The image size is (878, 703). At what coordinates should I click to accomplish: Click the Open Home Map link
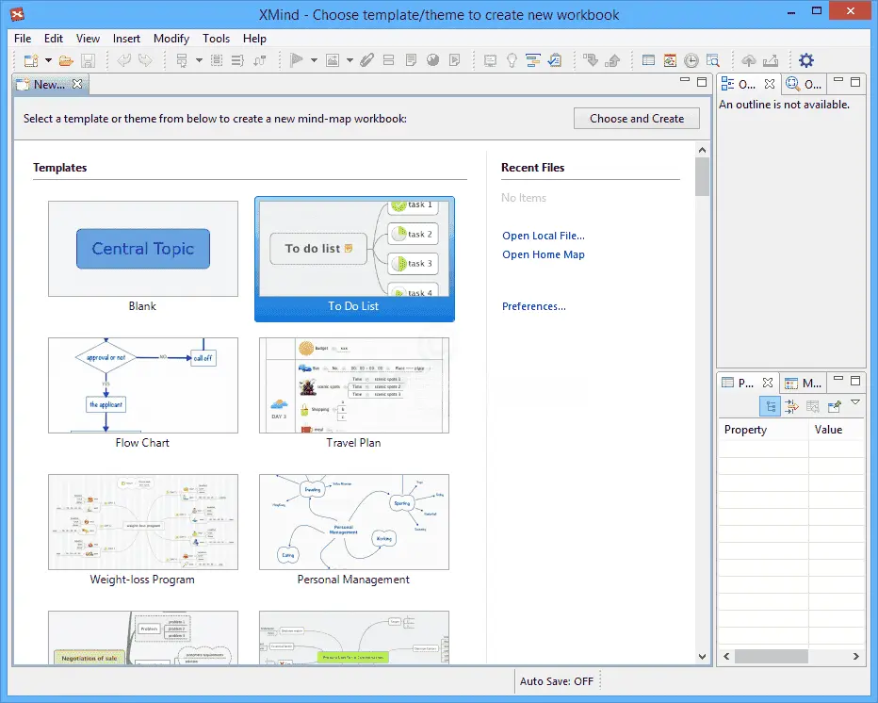544,254
